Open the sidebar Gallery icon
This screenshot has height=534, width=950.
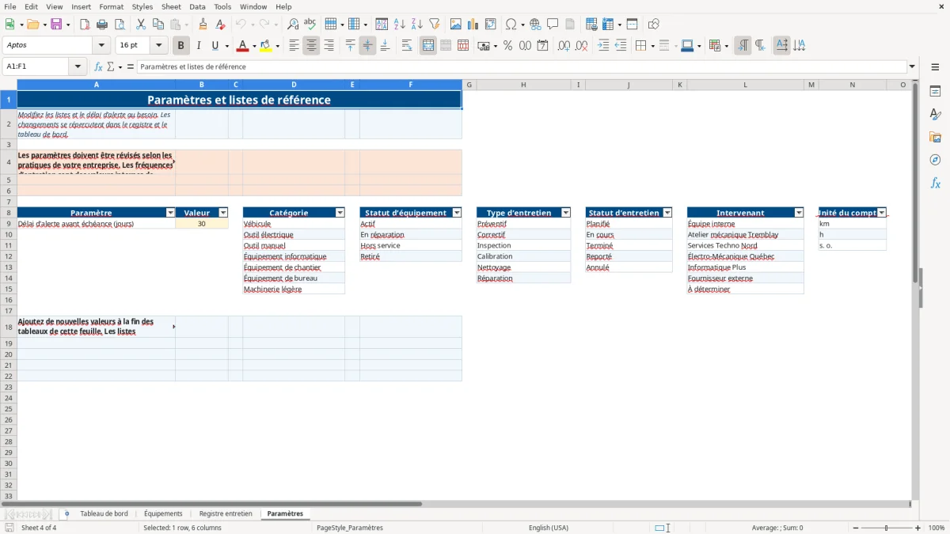(x=935, y=137)
